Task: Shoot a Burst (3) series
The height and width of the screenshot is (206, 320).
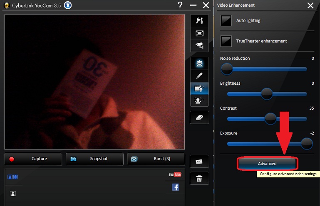Action: [x=156, y=159]
